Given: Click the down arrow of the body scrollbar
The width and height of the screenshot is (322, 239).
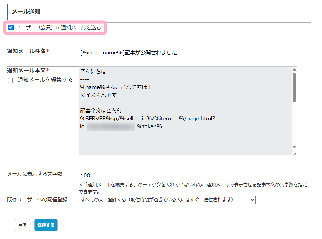Looking at the screenshot, I should pyautogui.click(x=294, y=146).
